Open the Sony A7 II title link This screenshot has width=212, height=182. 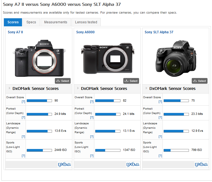(15, 32)
